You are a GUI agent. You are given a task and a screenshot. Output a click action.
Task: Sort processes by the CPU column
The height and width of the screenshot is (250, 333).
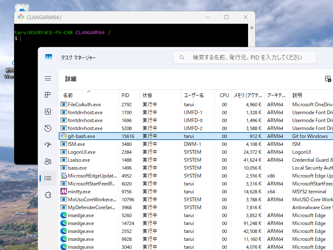tap(224, 95)
